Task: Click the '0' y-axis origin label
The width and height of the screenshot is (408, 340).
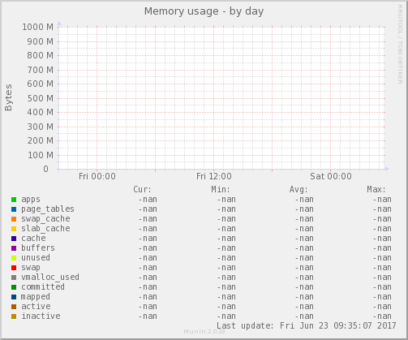Action: coord(45,169)
